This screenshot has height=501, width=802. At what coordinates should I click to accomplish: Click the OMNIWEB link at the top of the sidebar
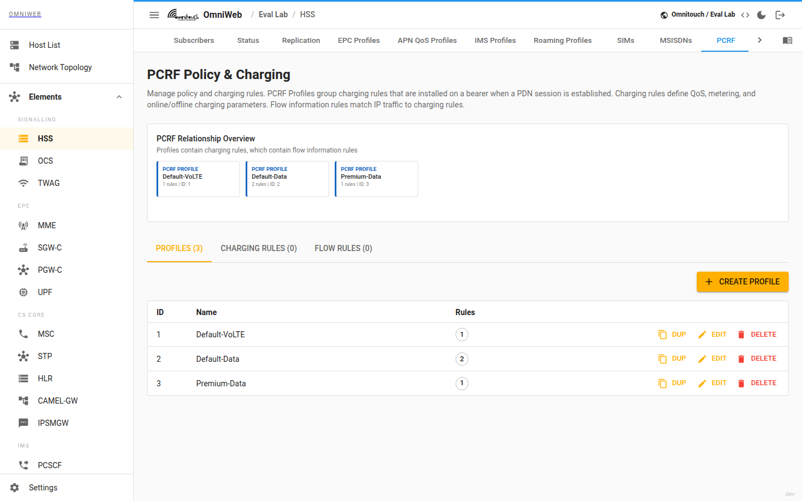click(x=25, y=14)
